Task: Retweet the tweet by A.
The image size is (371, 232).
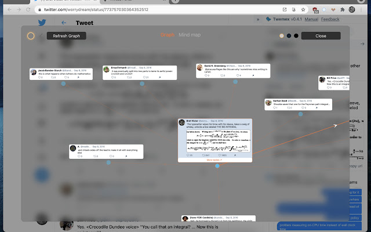Action: pyautogui.click(x=96, y=156)
